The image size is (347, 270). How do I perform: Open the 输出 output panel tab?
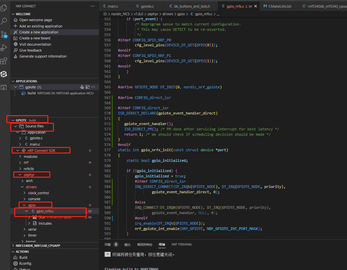[127, 244]
